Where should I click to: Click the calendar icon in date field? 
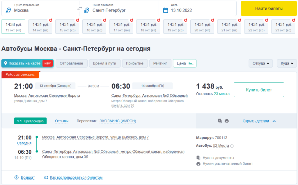pos(166,10)
